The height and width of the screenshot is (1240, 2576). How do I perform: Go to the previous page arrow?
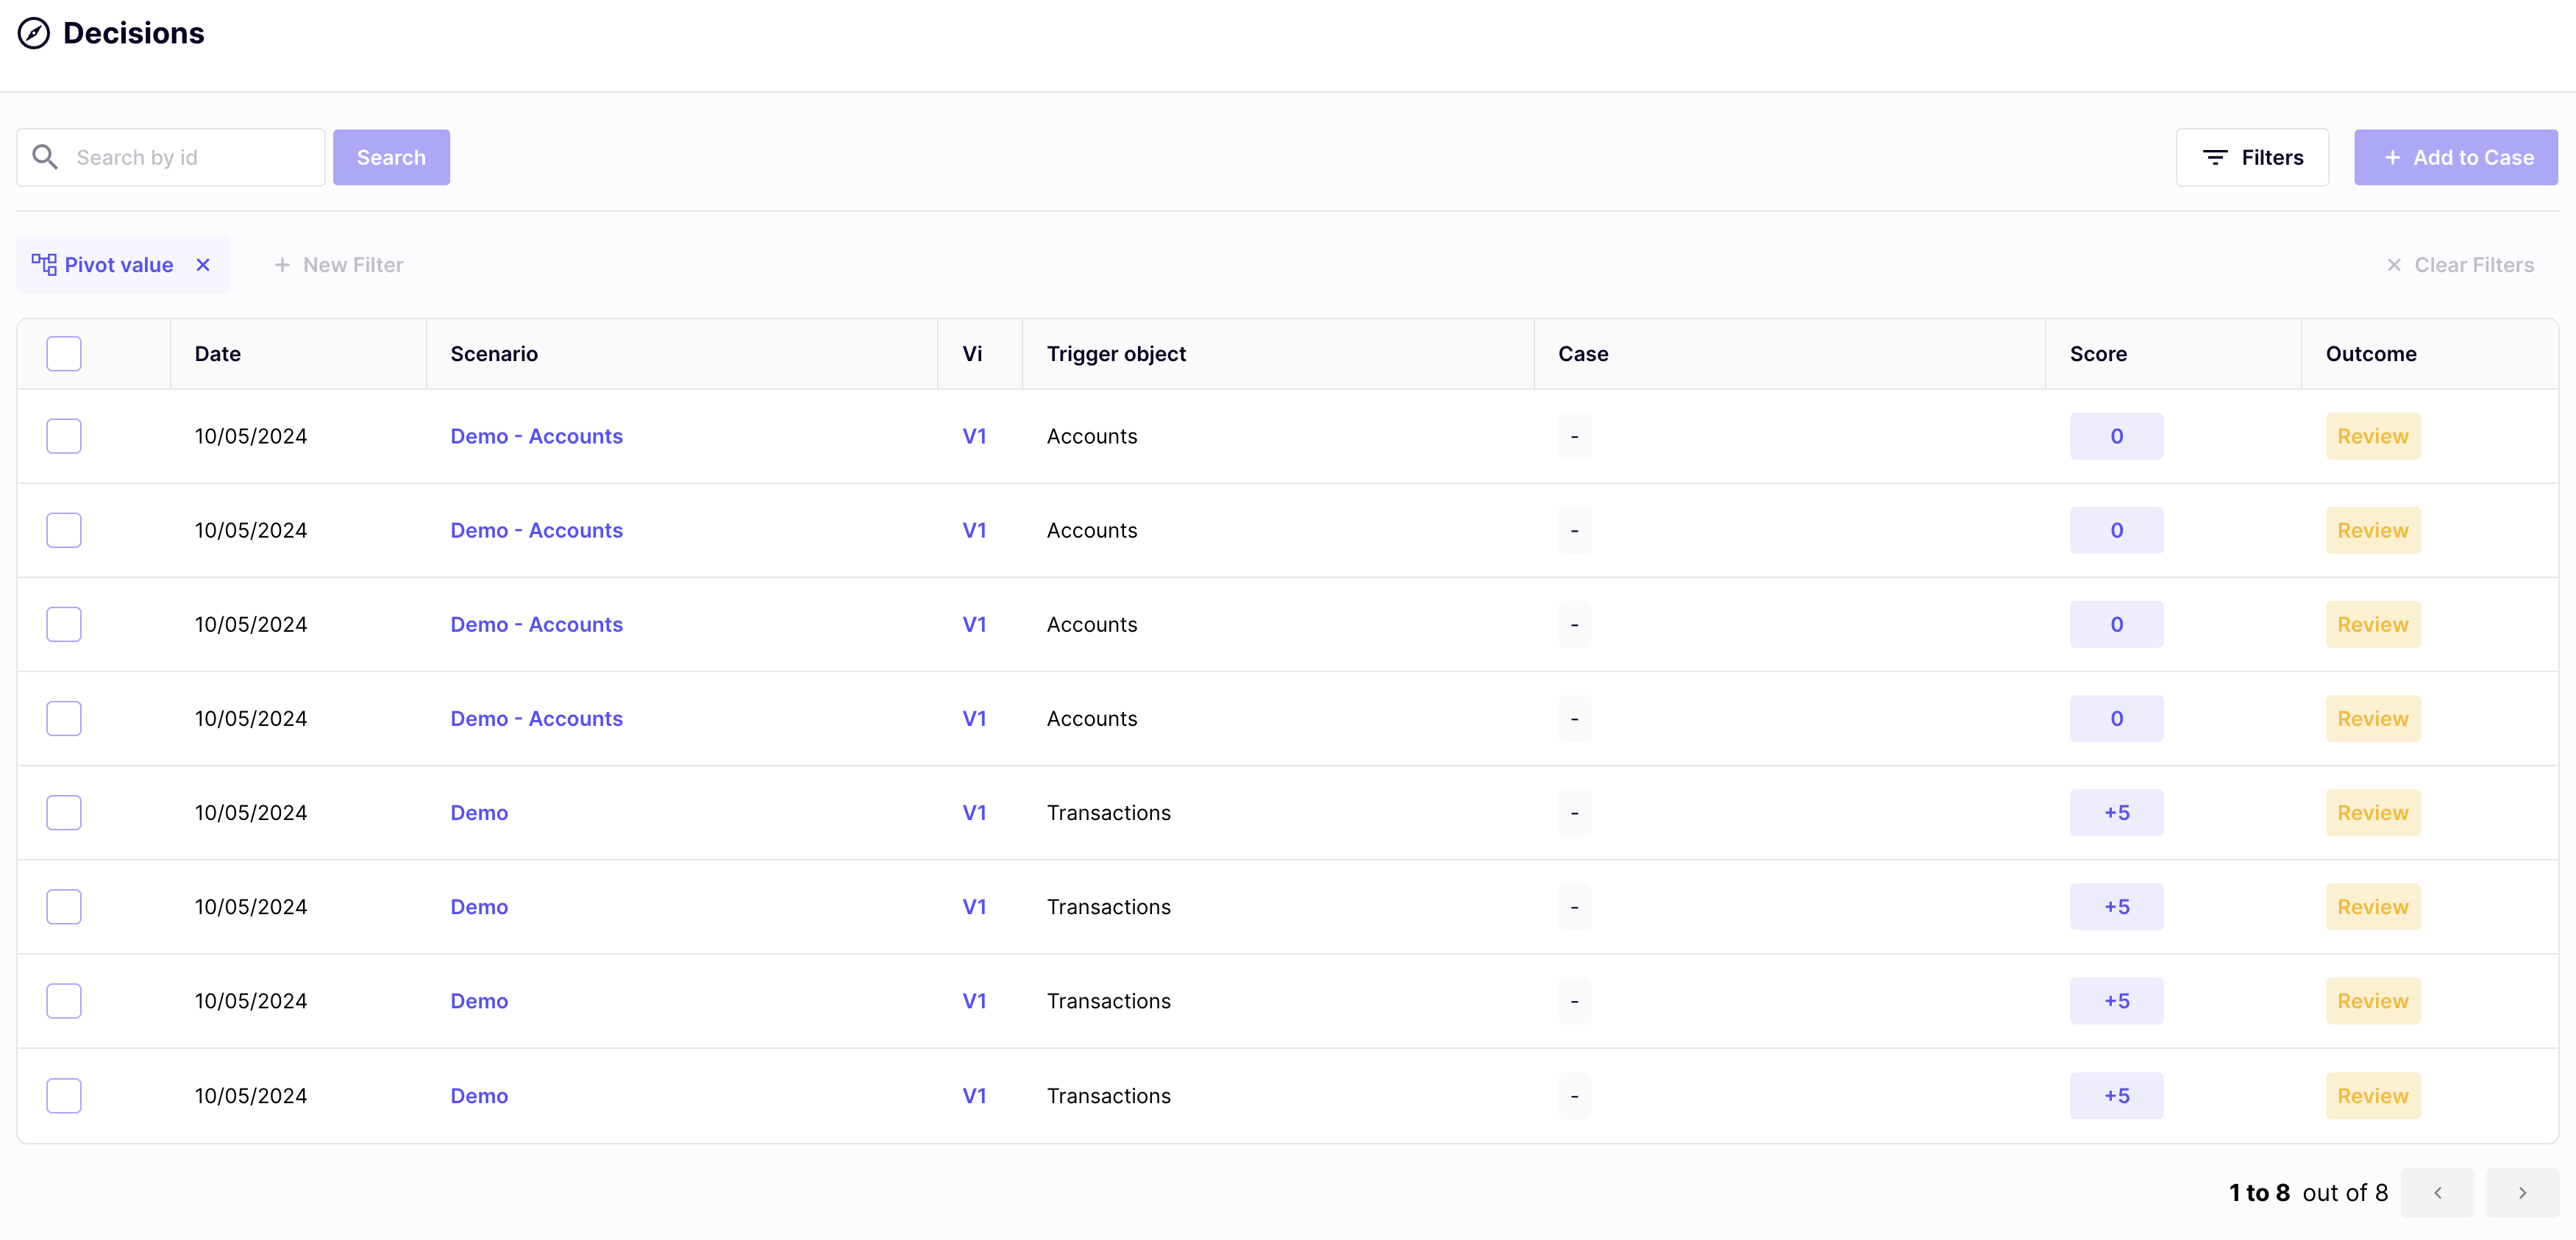tap(2437, 1192)
